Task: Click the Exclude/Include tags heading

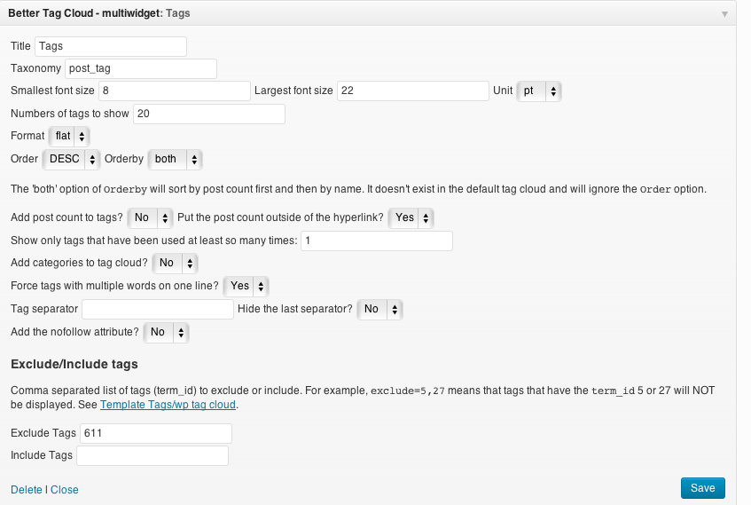Action: coord(74,365)
